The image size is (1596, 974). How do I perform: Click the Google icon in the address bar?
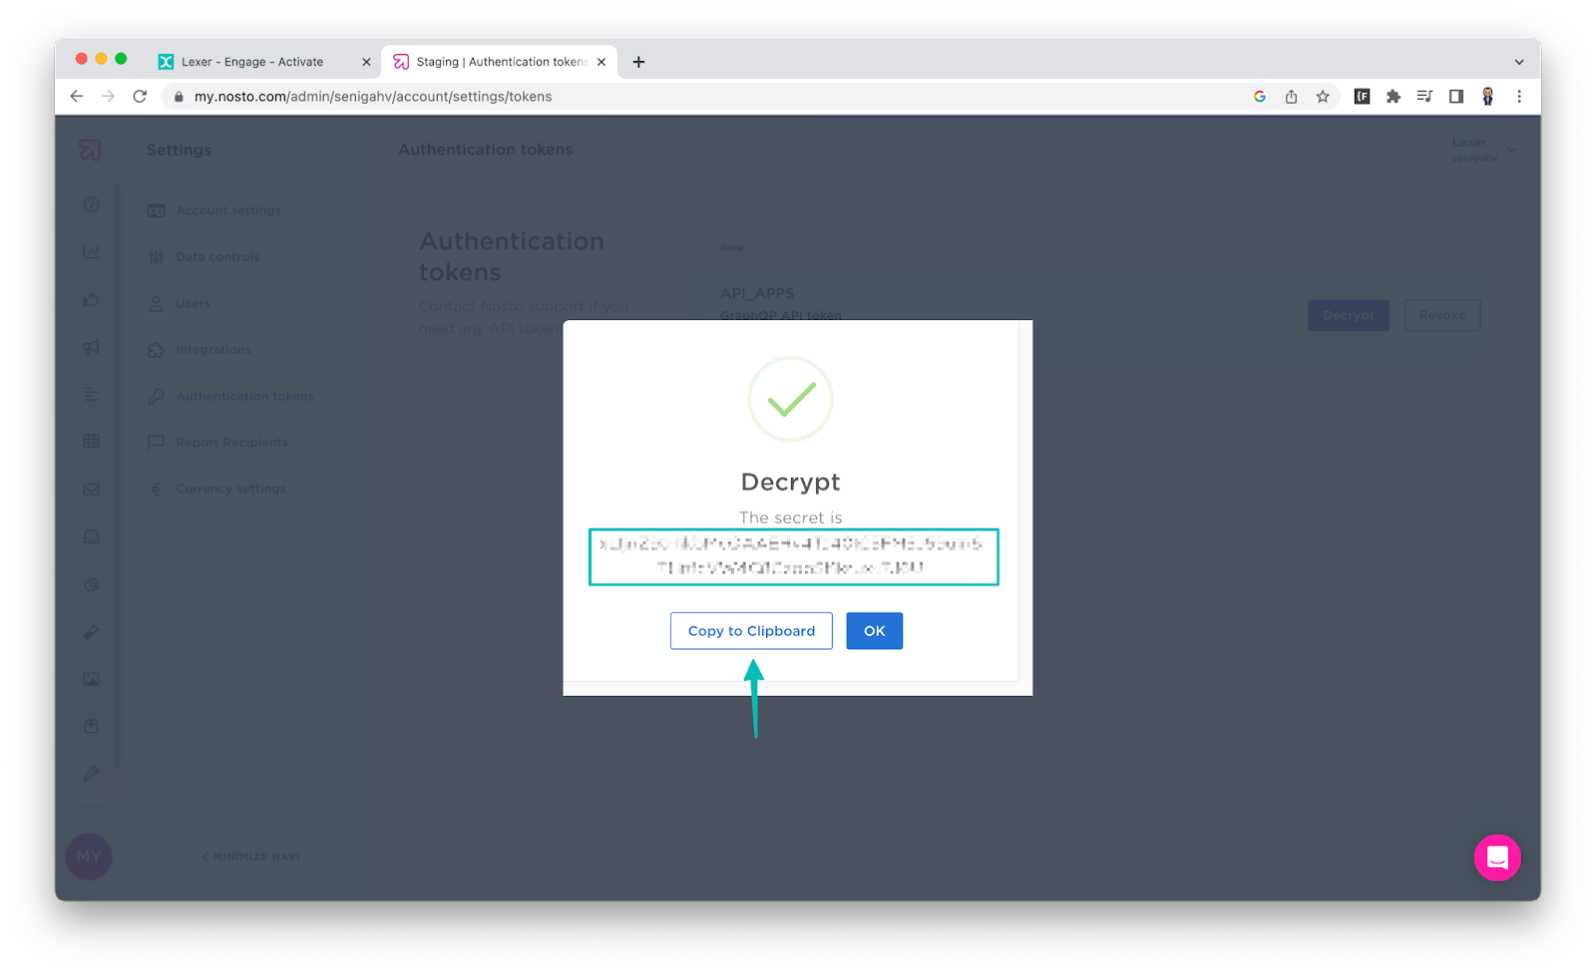(1259, 97)
